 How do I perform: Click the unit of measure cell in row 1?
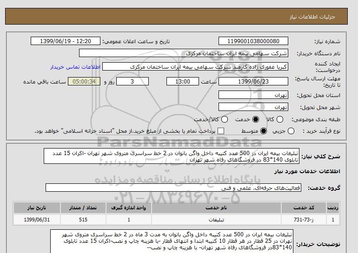(x=128, y=220)
